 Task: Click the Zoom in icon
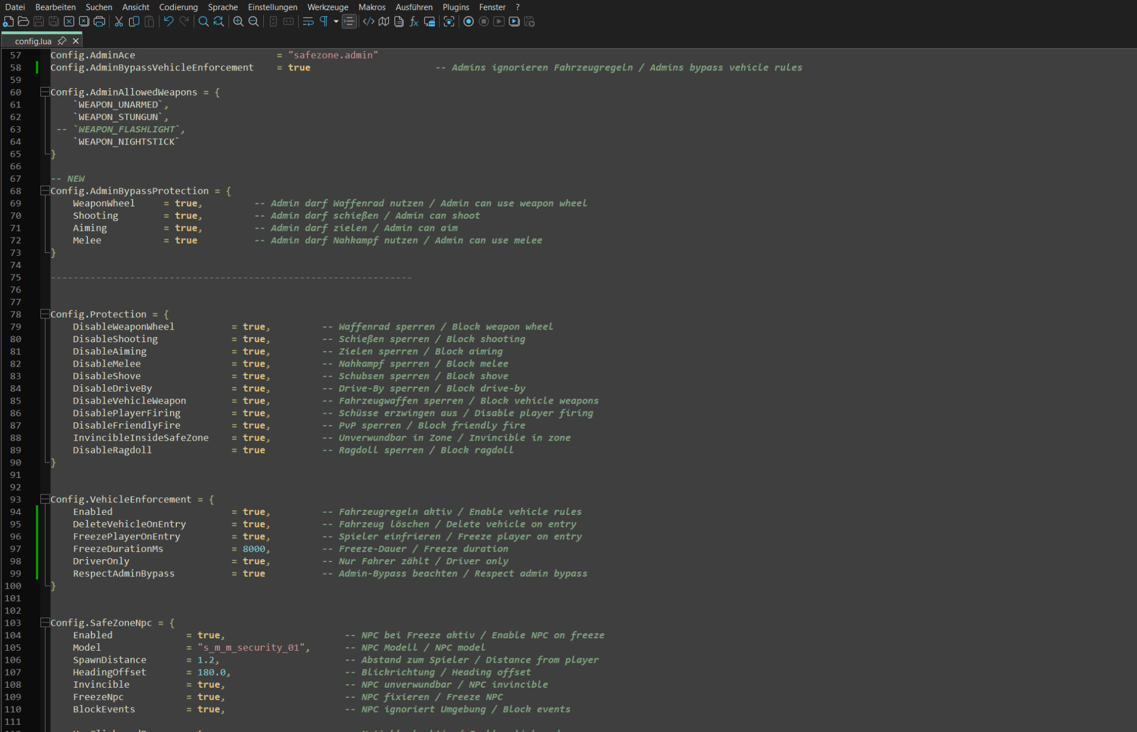238,22
